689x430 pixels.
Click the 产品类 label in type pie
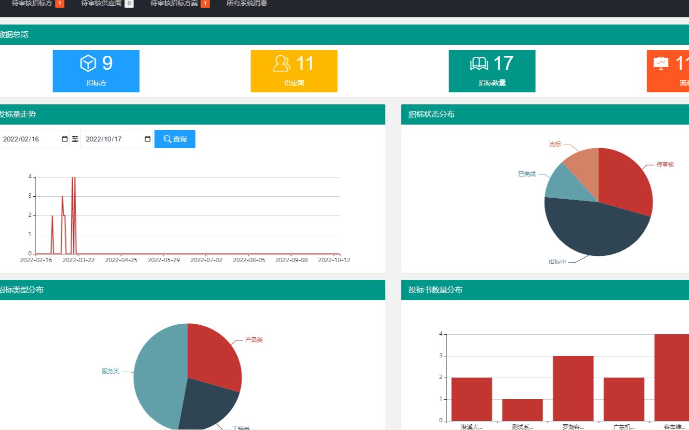pyautogui.click(x=254, y=340)
